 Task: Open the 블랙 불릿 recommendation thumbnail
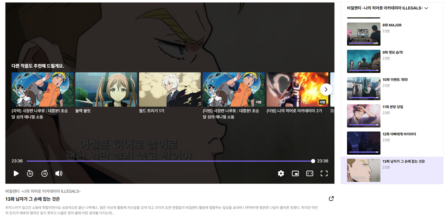(106, 90)
